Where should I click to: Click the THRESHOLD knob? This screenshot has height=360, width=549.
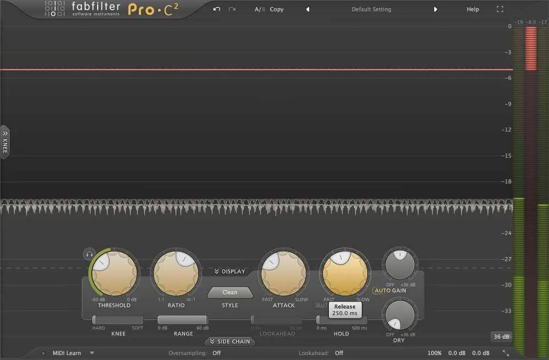tap(115, 273)
